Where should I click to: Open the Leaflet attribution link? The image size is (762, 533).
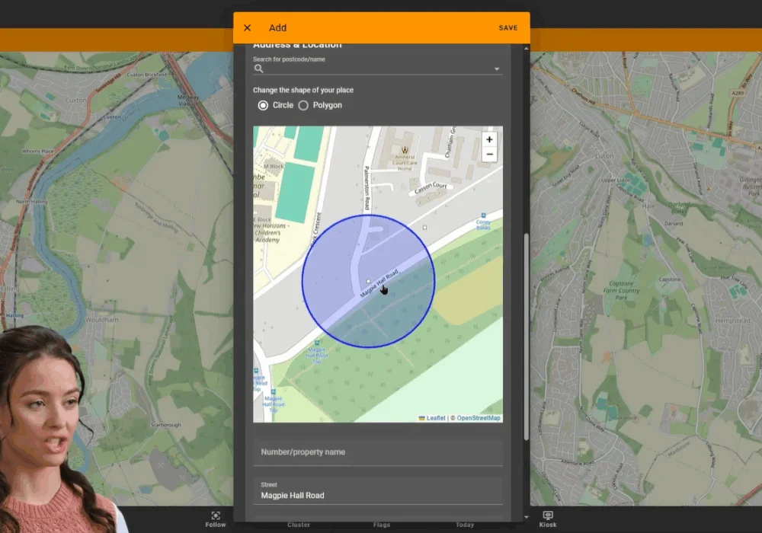pos(435,418)
